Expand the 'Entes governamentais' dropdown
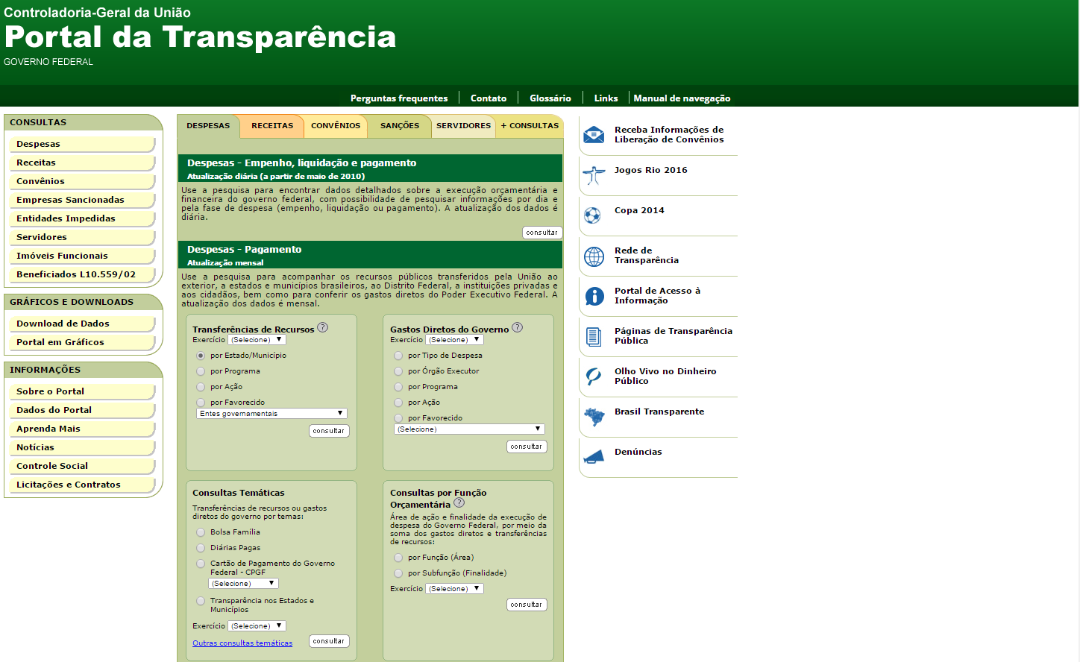This screenshot has height=662, width=1080. (271, 414)
